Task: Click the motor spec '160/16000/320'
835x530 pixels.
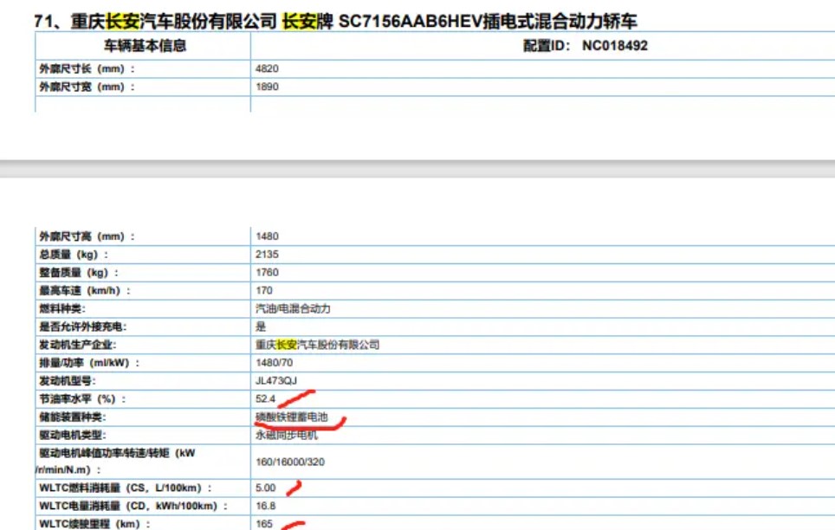Action: tap(289, 462)
